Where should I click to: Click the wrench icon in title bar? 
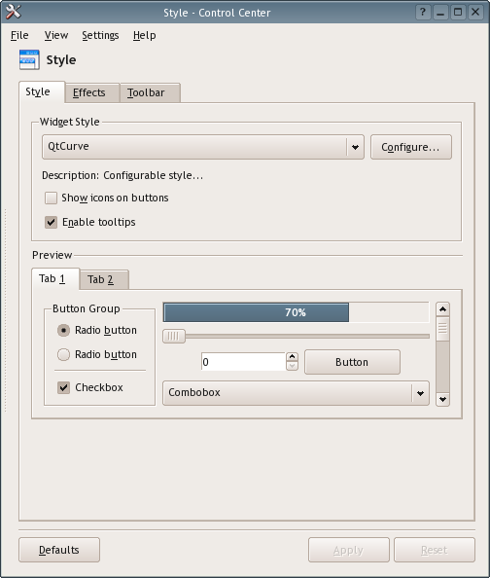(14, 12)
